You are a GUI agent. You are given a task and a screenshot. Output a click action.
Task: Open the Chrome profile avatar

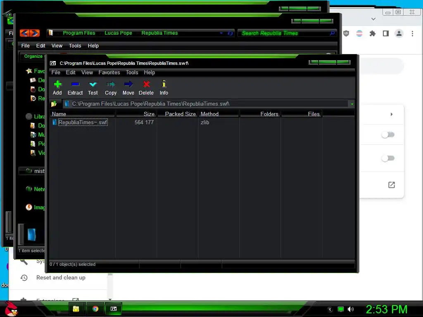399,33
